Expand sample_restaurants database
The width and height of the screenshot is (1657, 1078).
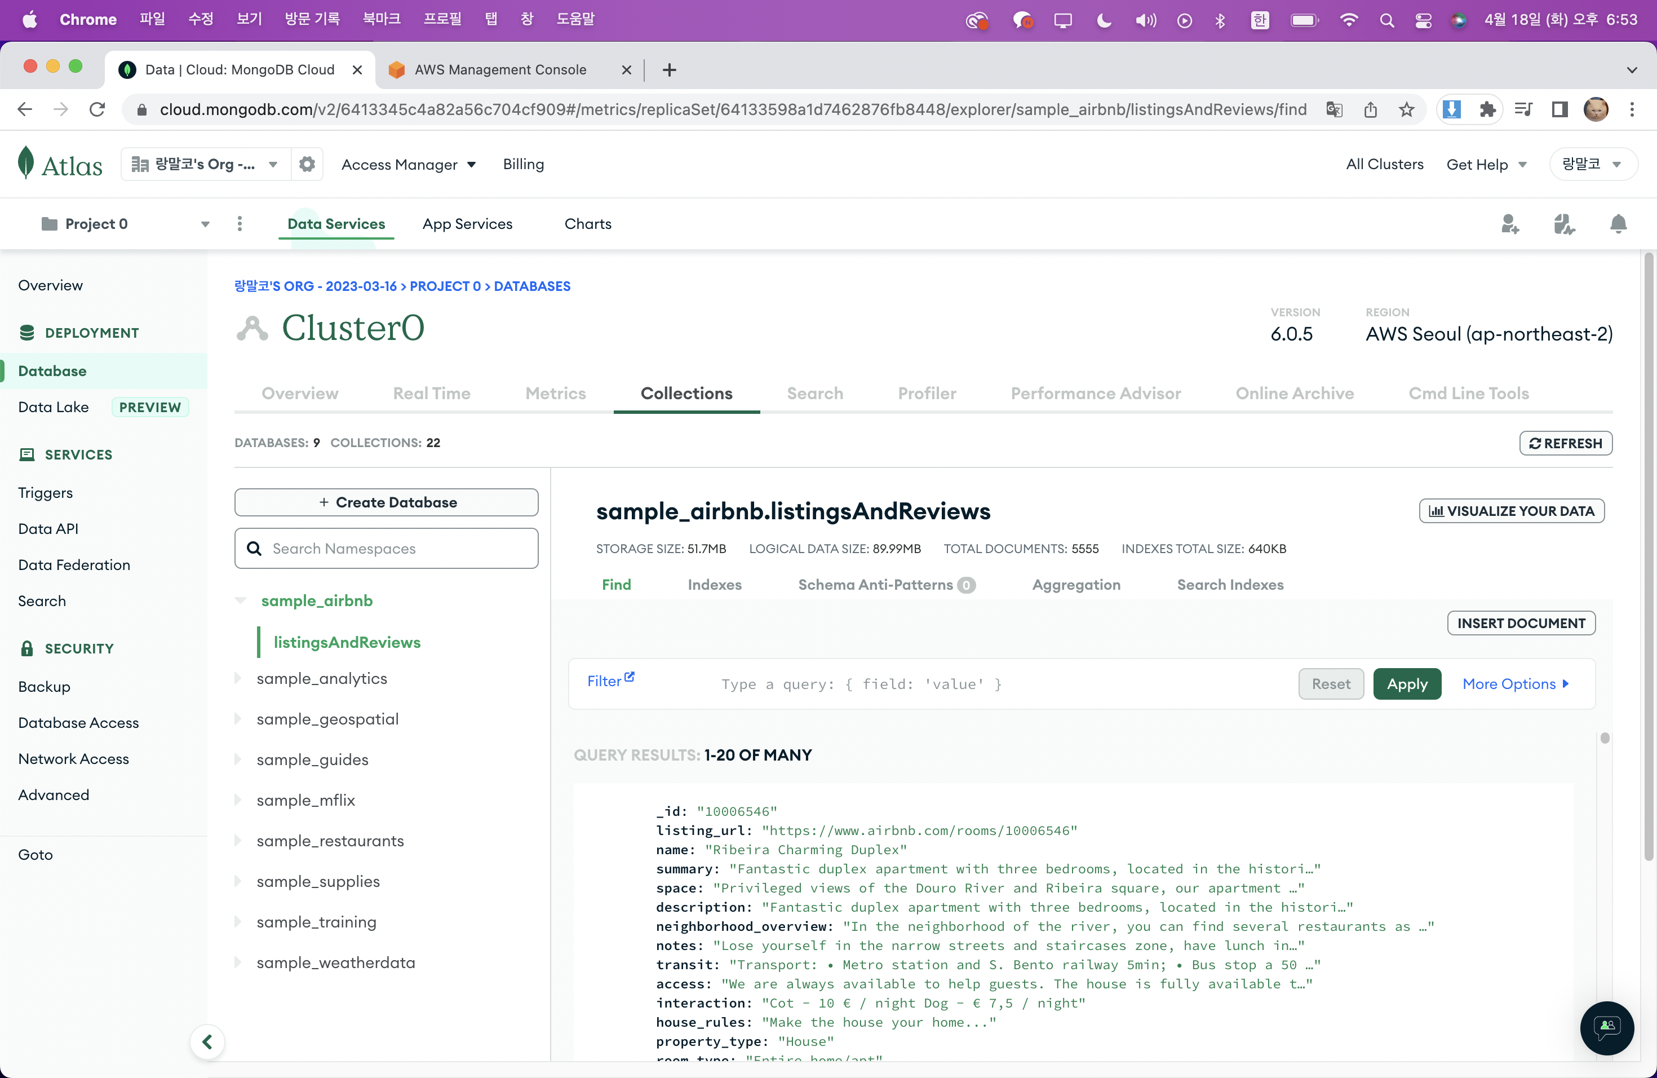click(237, 841)
